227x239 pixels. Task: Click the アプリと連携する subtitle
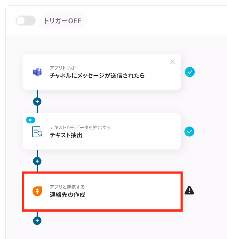coord(67,187)
